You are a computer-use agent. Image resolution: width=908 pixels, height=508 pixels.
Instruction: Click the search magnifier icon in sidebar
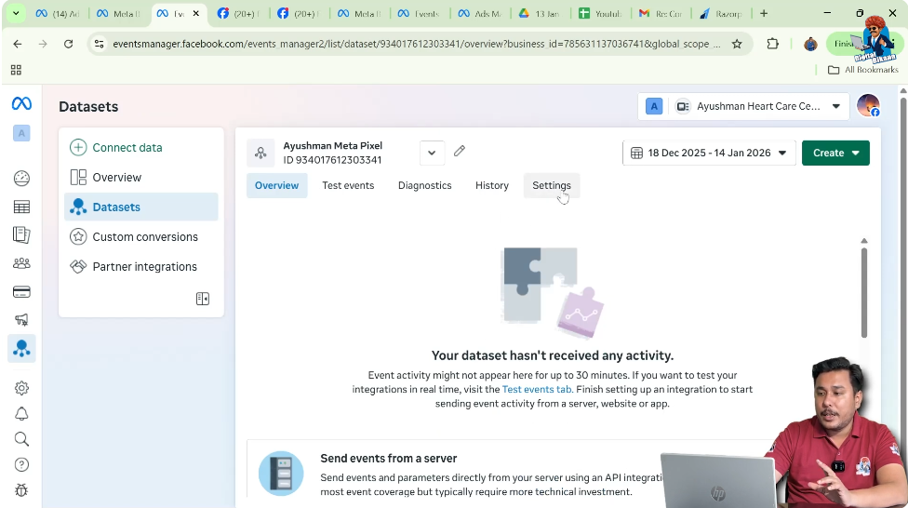(21, 439)
